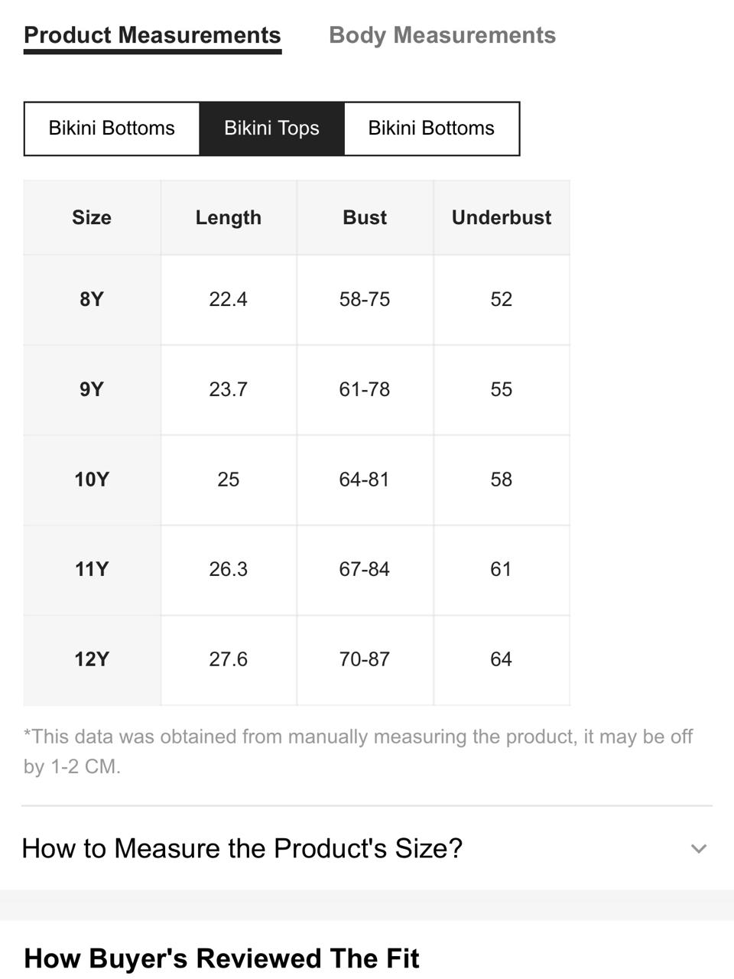Expand the How to Measure chevron icon
Image resolution: width=734 pixels, height=979 pixels.
pos(698,848)
